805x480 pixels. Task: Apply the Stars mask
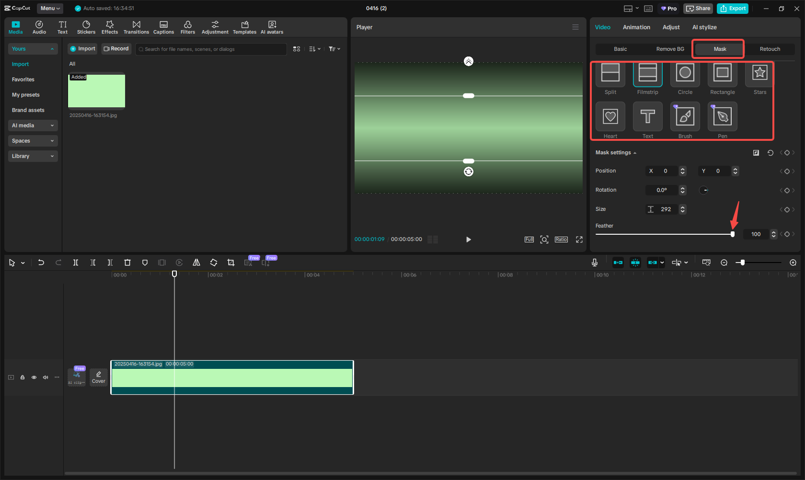click(x=759, y=73)
